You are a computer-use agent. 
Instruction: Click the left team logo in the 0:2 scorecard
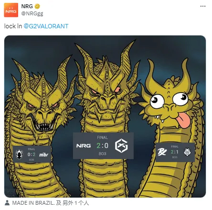pos(19,154)
